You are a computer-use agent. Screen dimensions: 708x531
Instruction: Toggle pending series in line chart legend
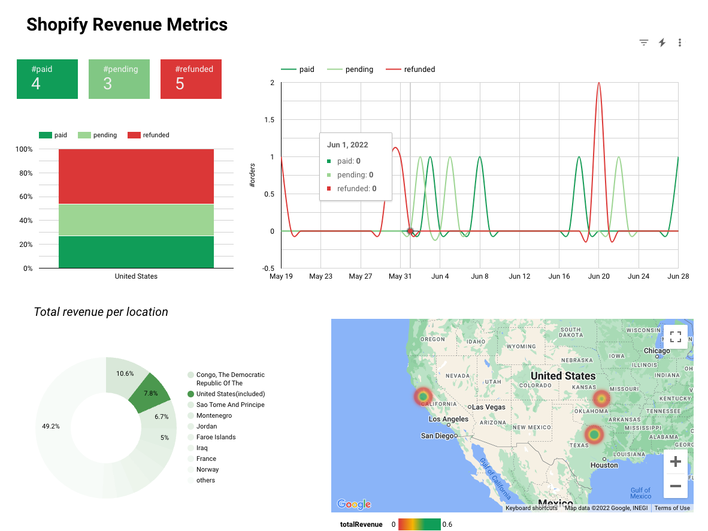(x=350, y=69)
